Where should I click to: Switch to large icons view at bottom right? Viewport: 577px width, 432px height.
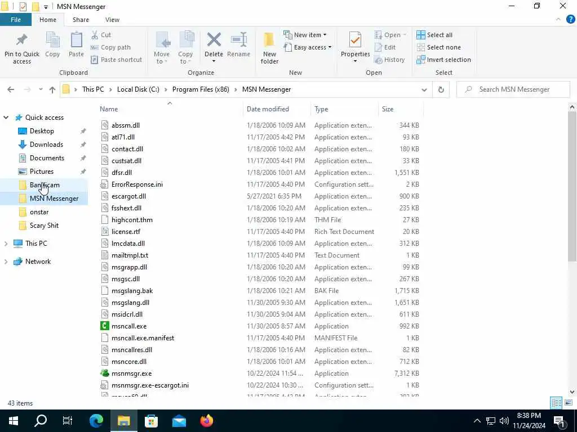click(x=569, y=403)
